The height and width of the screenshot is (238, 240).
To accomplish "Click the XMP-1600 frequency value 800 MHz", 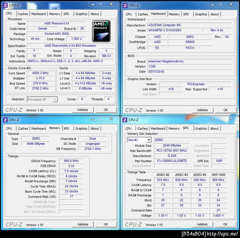I will (218, 180).
